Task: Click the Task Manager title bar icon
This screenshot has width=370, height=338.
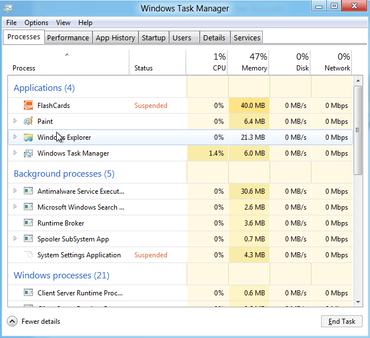Action: [x=8, y=9]
